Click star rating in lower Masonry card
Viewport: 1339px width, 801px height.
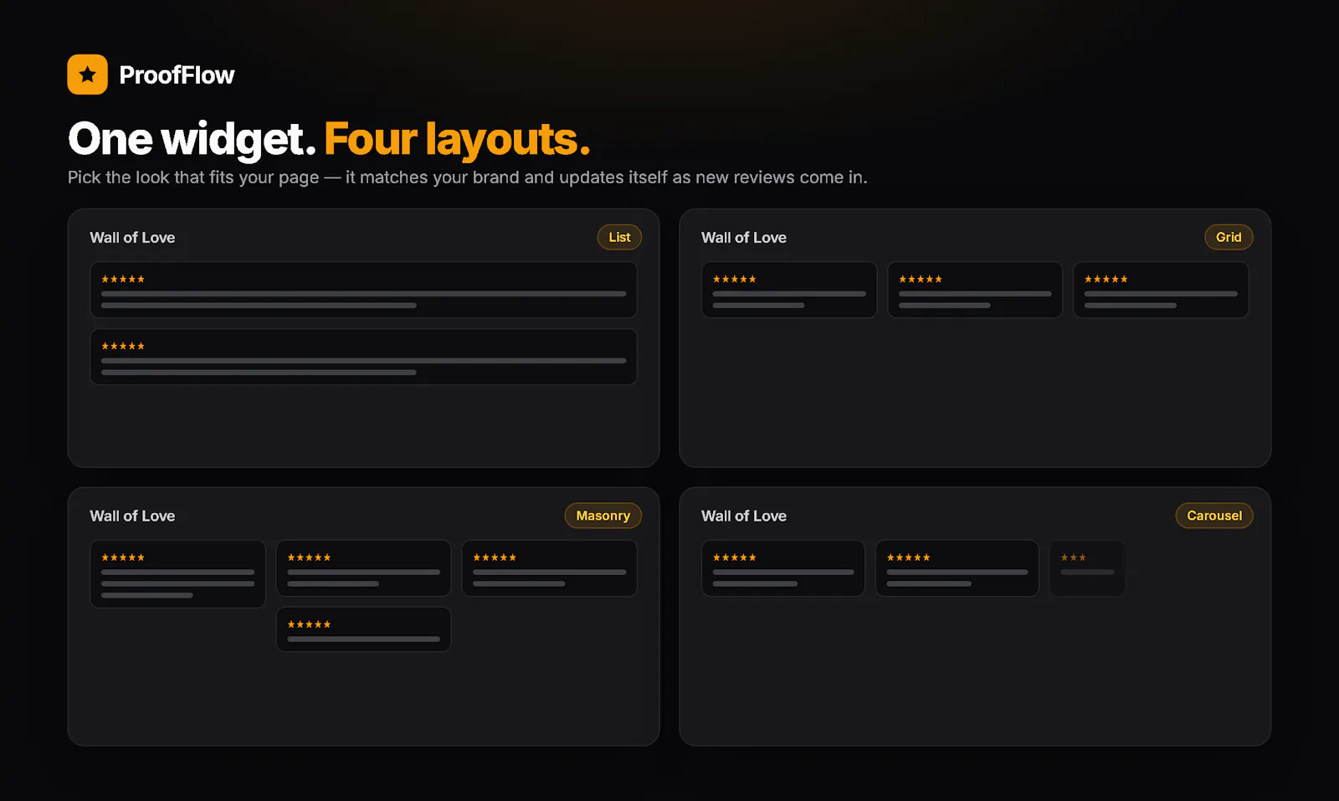click(x=309, y=624)
